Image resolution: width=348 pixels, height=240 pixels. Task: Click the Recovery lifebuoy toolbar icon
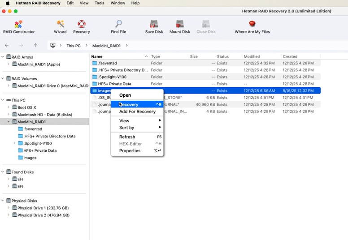coord(82,24)
